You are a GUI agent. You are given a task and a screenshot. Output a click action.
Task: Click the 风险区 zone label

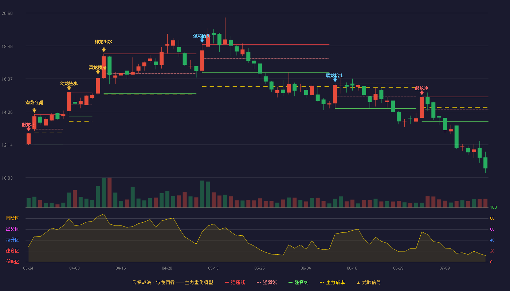point(12,218)
